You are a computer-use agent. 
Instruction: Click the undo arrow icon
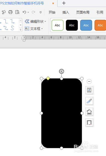pyautogui.click(x=24, y=12)
